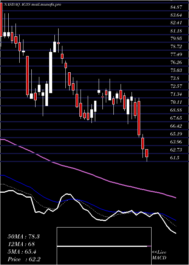Click the 78.72 price axis label
The width and height of the screenshot is (189, 265).
176,47
